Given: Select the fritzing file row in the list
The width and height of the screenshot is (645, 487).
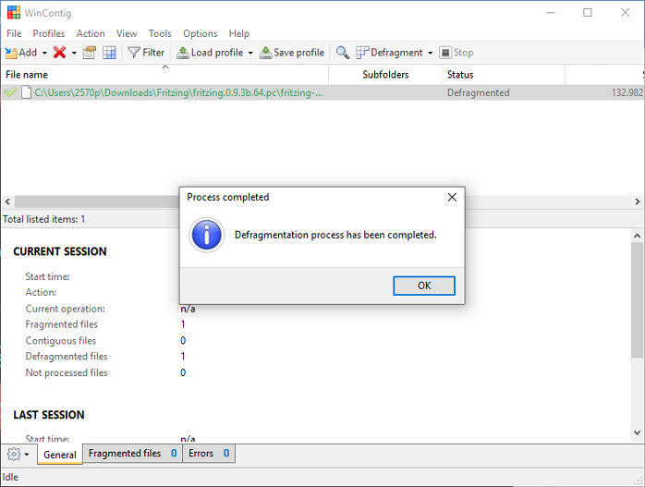Looking at the screenshot, I should click(x=322, y=92).
